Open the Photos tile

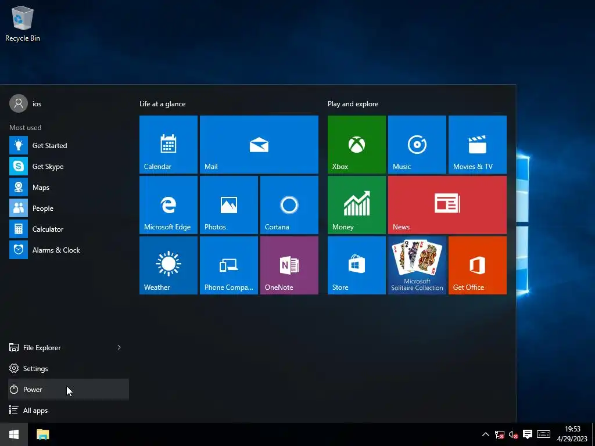[x=229, y=205]
